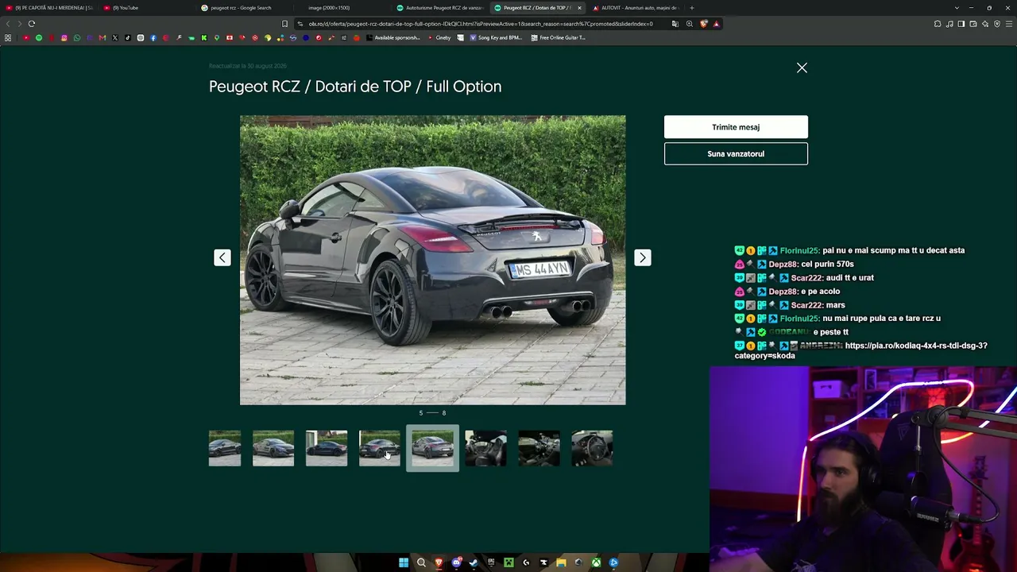Open the Leo AI sparkle icon
The height and width of the screenshot is (572, 1017).
(985, 24)
